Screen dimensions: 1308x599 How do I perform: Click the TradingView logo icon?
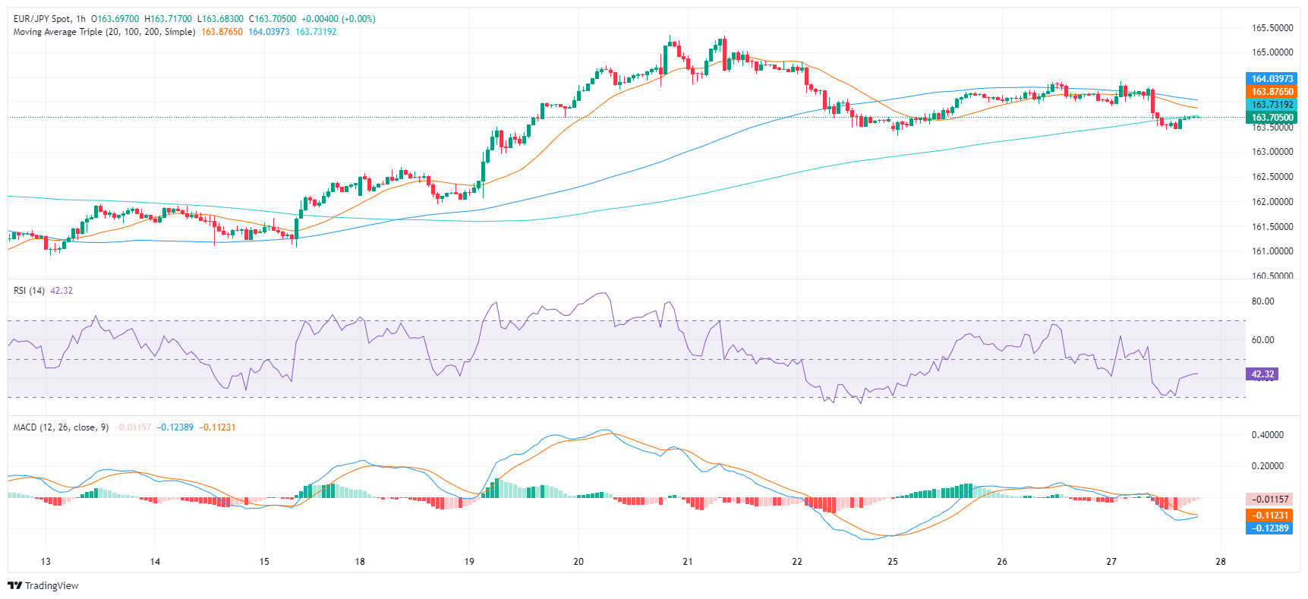point(14,585)
